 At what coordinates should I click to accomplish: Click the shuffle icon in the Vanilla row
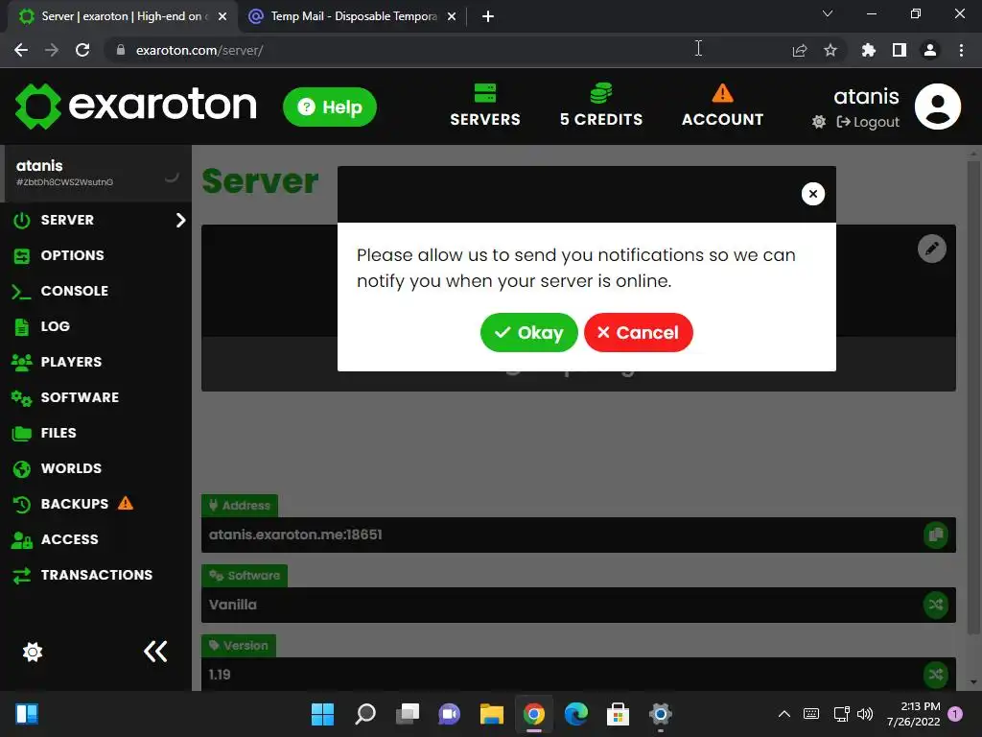[936, 605]
